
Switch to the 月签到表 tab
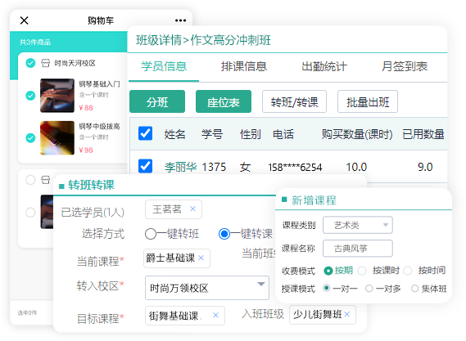(x=405, y=66)
